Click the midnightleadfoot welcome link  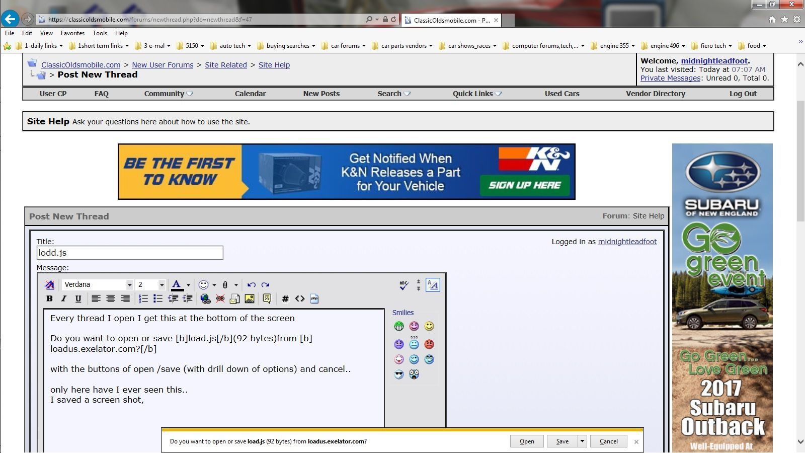[714, 61]
